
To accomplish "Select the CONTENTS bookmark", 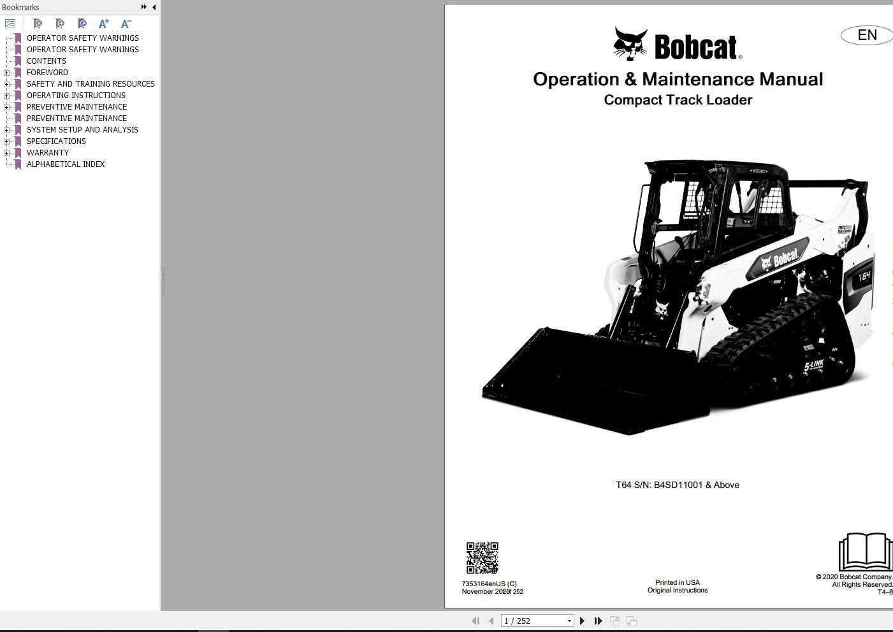I will click(x=46, y=61).
